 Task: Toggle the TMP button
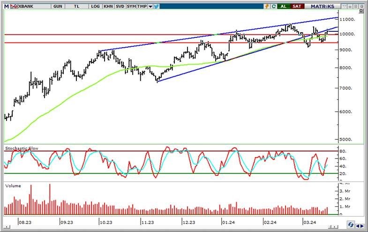point(142,7)
